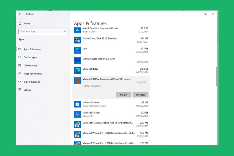Click the Microsoft Store icon

[78, 104]
